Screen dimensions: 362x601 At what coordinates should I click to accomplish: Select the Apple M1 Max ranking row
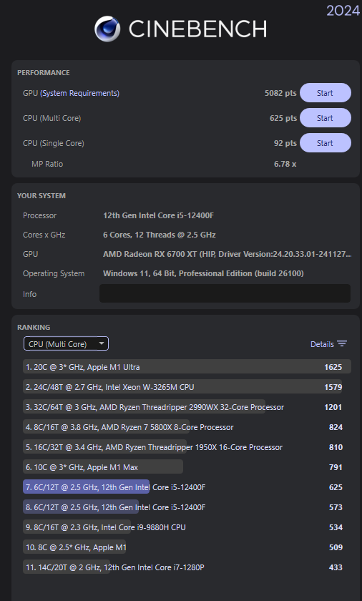pos(187,467)
